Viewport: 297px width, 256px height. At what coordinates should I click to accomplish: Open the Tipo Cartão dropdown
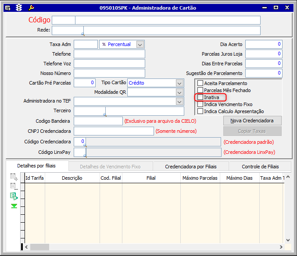(179, 83)
